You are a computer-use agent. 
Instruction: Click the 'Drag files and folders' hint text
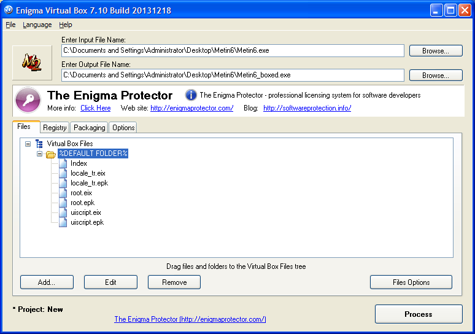[236, 266]
